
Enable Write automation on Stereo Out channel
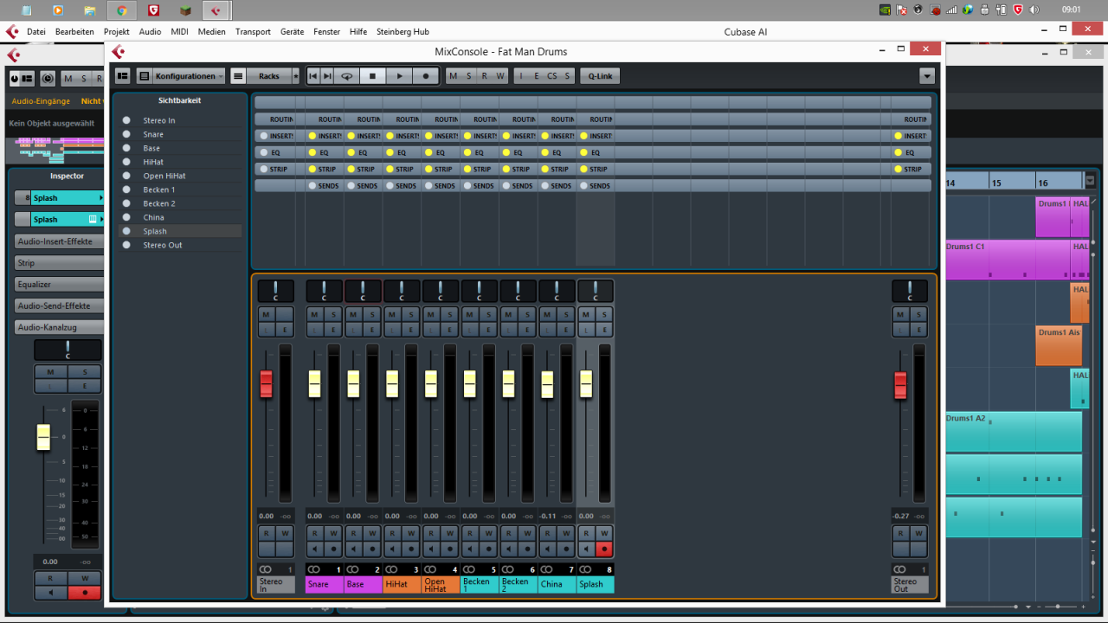(919, 533)
